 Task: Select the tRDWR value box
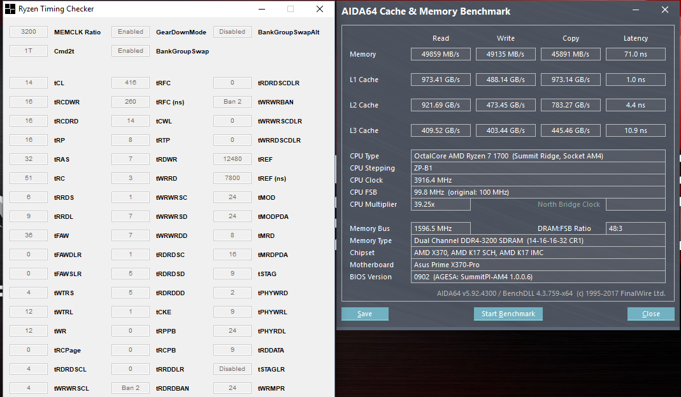[131, 159]
